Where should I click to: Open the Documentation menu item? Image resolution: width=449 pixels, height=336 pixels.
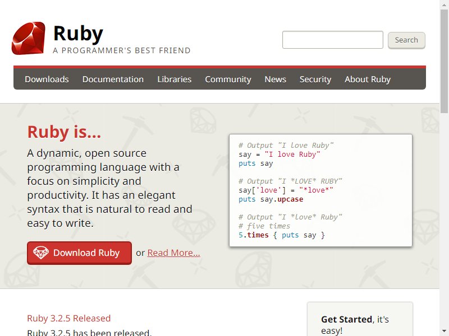(x=113, y=79)
